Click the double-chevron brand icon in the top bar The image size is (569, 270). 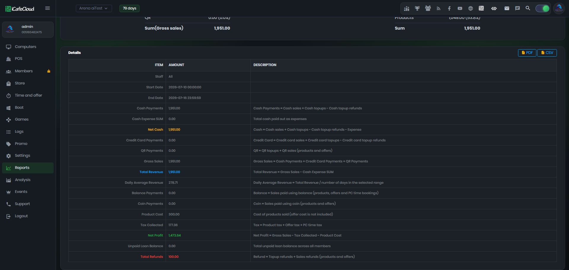[494, 9]
